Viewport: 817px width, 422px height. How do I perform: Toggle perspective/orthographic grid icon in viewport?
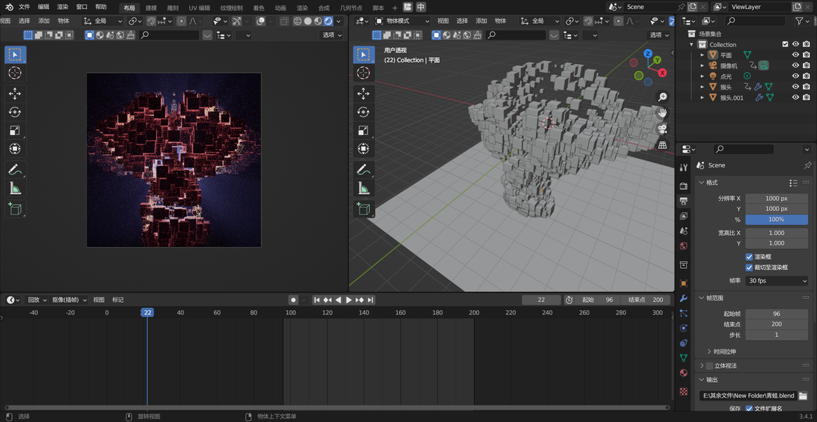pos(662,145)
